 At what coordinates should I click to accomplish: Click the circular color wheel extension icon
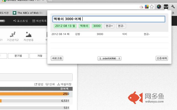click(x=159, y=7)
